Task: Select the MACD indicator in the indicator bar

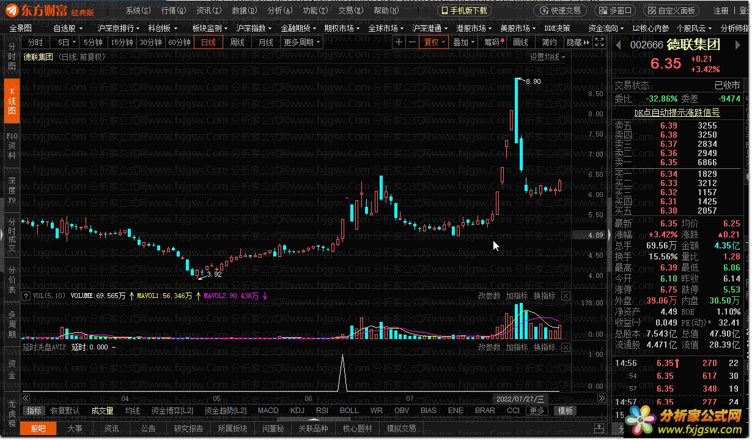Action: pos(268,411)
